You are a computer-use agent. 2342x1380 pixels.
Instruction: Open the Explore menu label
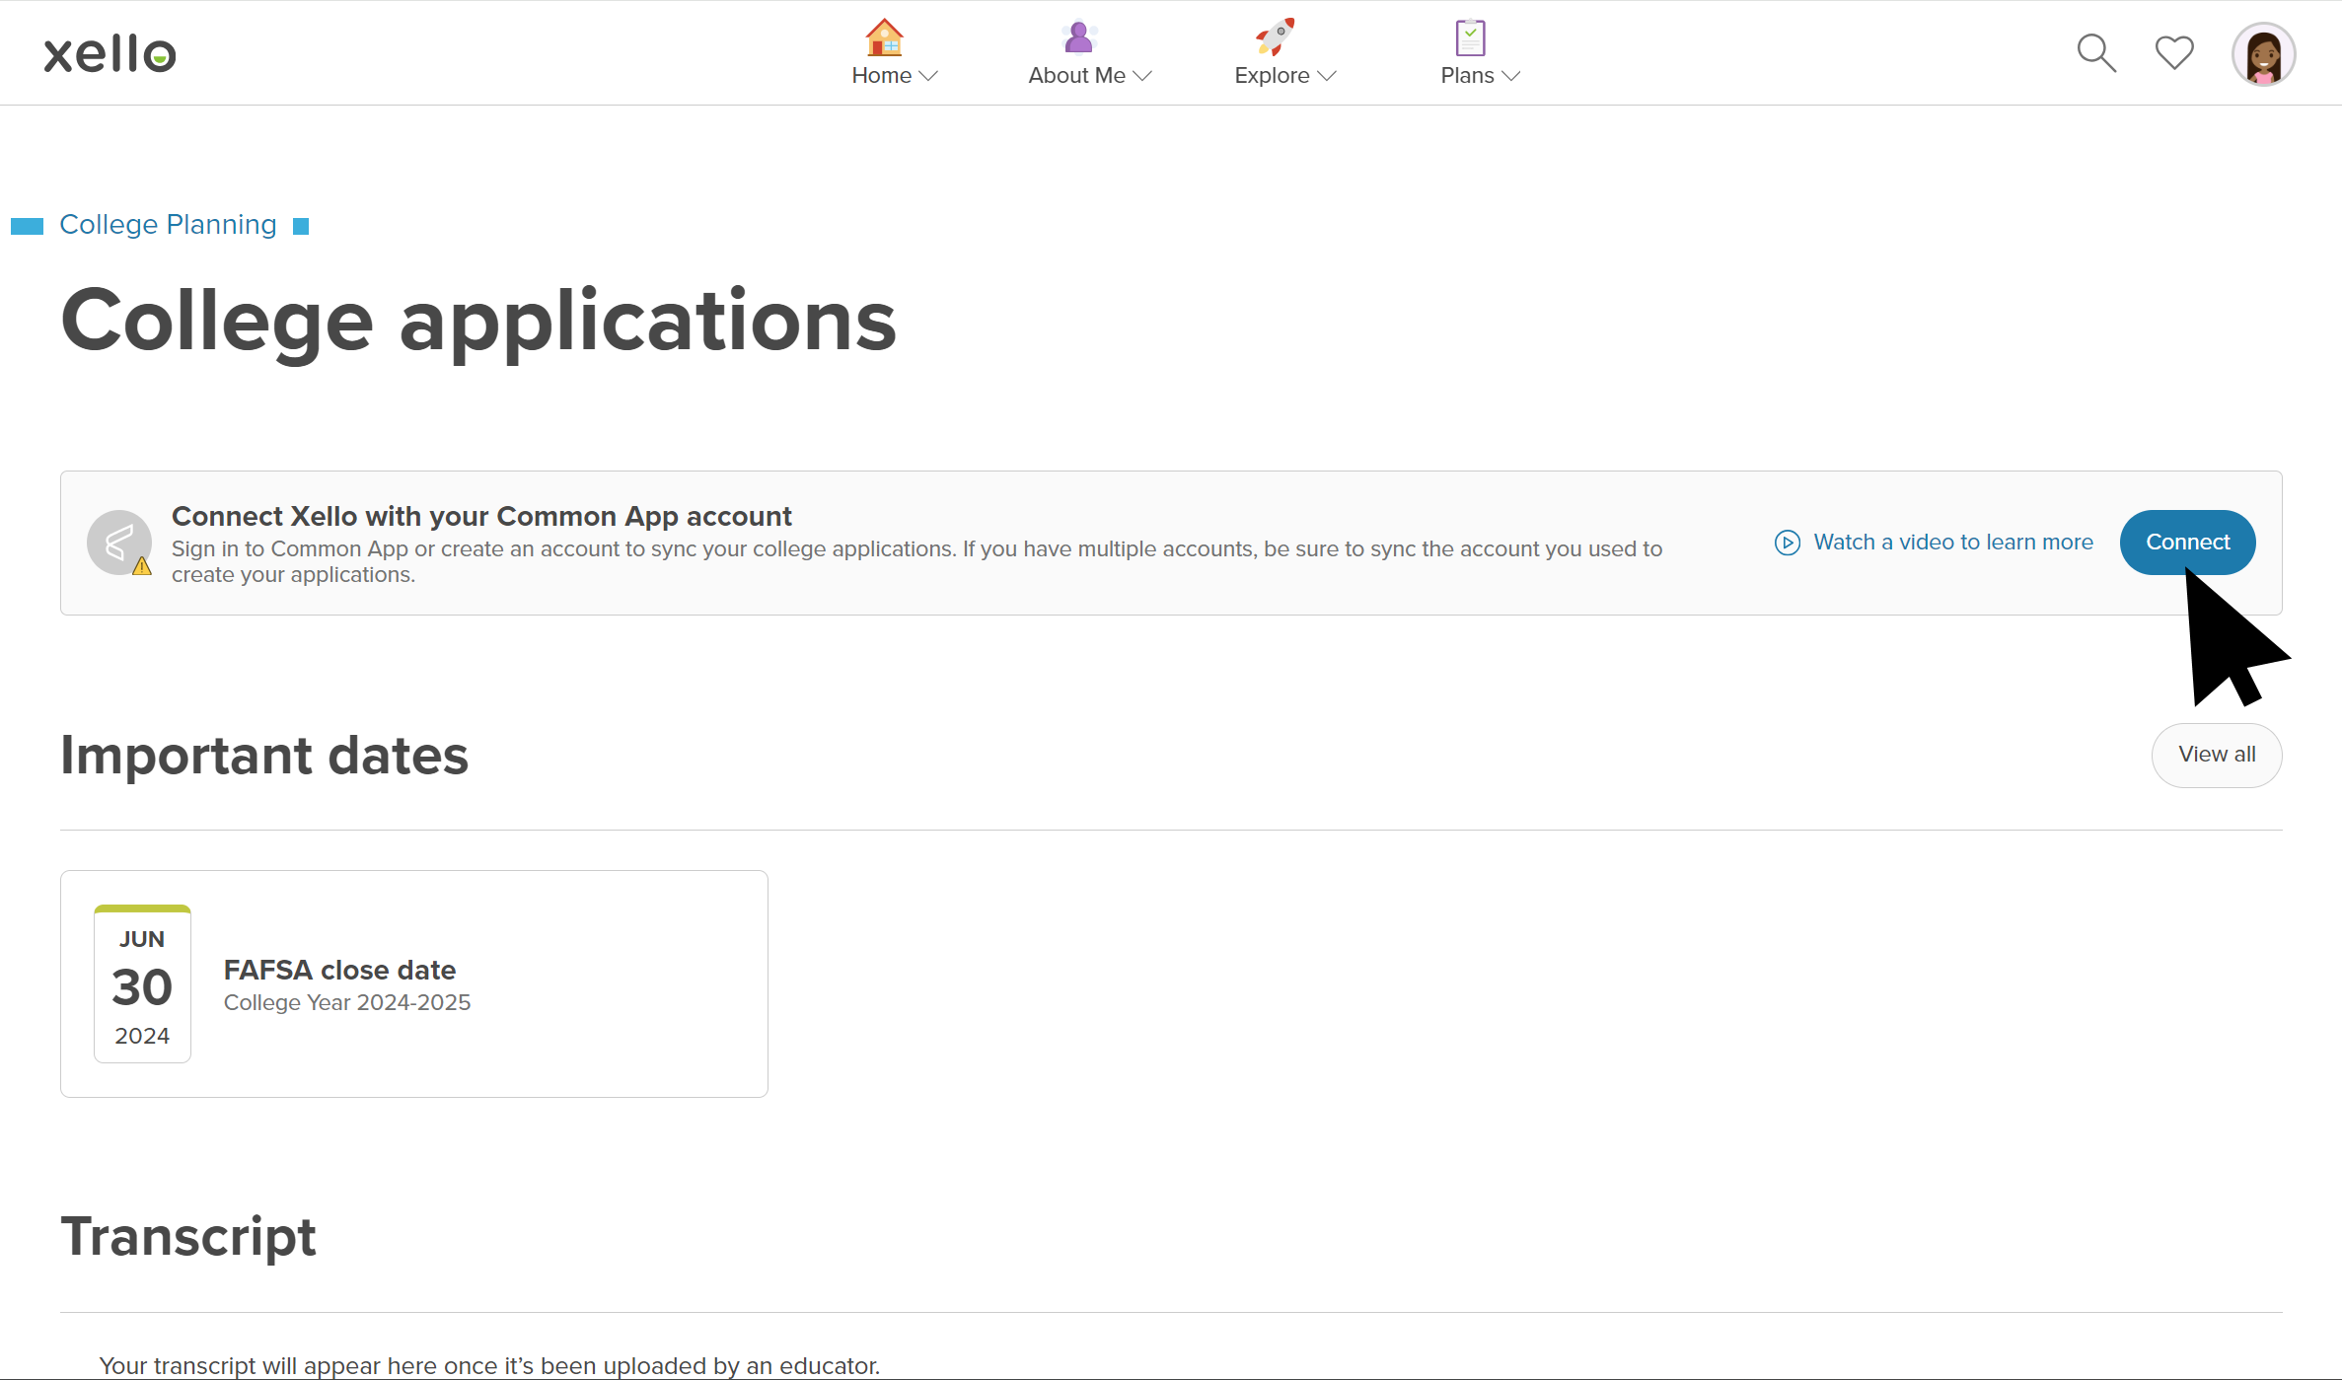pyautogui.click(x=1272, y=75)
